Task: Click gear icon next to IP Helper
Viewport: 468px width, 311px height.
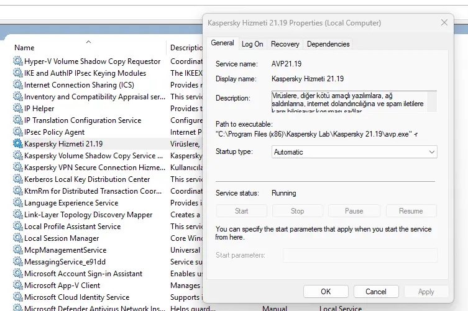Action: pos(18,108)
